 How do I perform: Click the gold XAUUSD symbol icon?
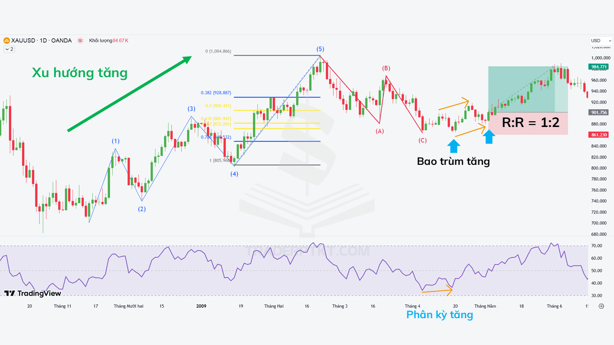click(6, 41)
